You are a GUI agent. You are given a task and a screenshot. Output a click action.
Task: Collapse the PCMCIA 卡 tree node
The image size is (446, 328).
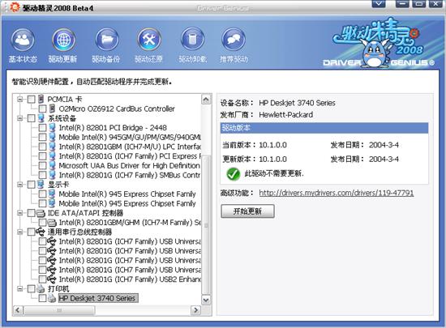(x=20, y=99)
